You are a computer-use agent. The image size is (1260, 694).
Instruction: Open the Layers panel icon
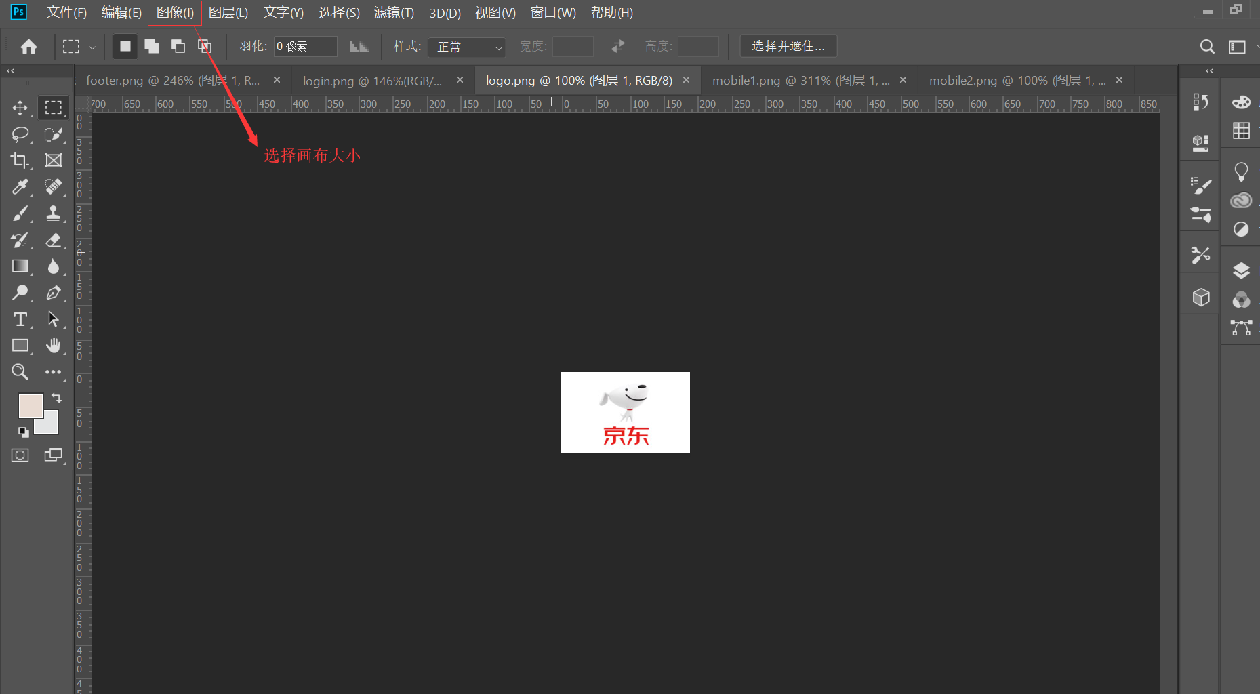tap(1241, 270)
